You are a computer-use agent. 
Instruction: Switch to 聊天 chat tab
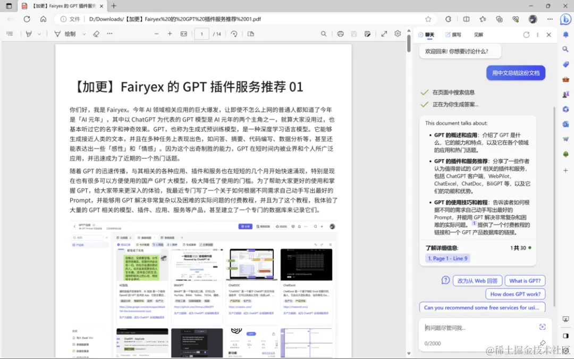(426, 35)
